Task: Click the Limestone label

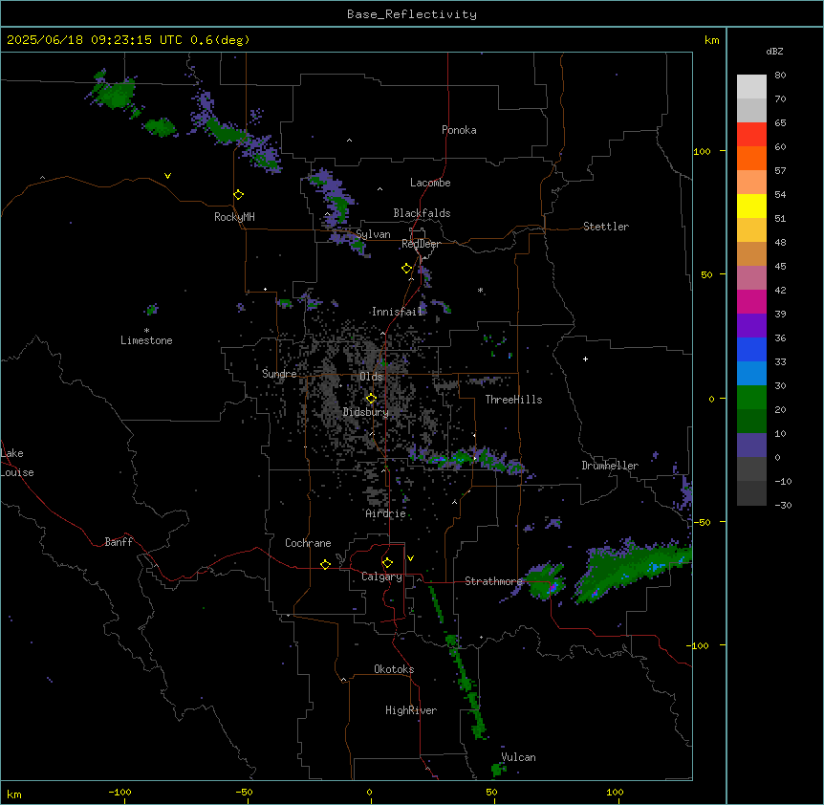Action: click(146, 340)
